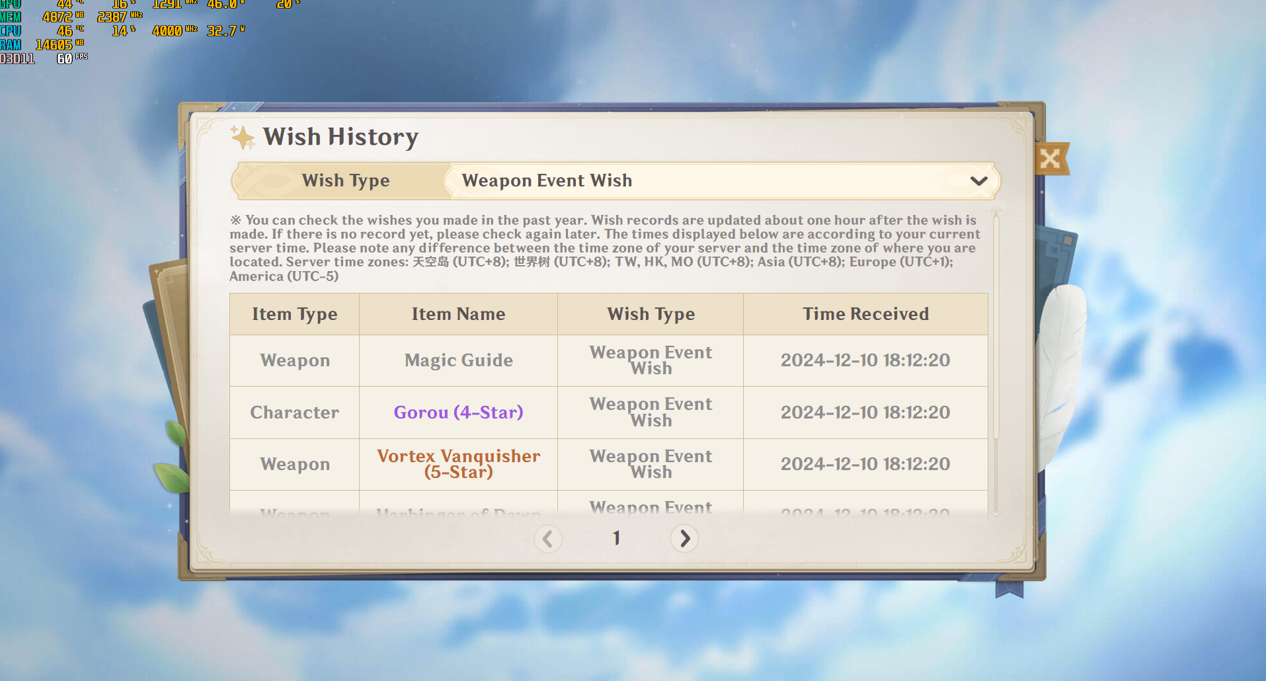
Task: Click the Time Received column header
Action: click(865, 313)
